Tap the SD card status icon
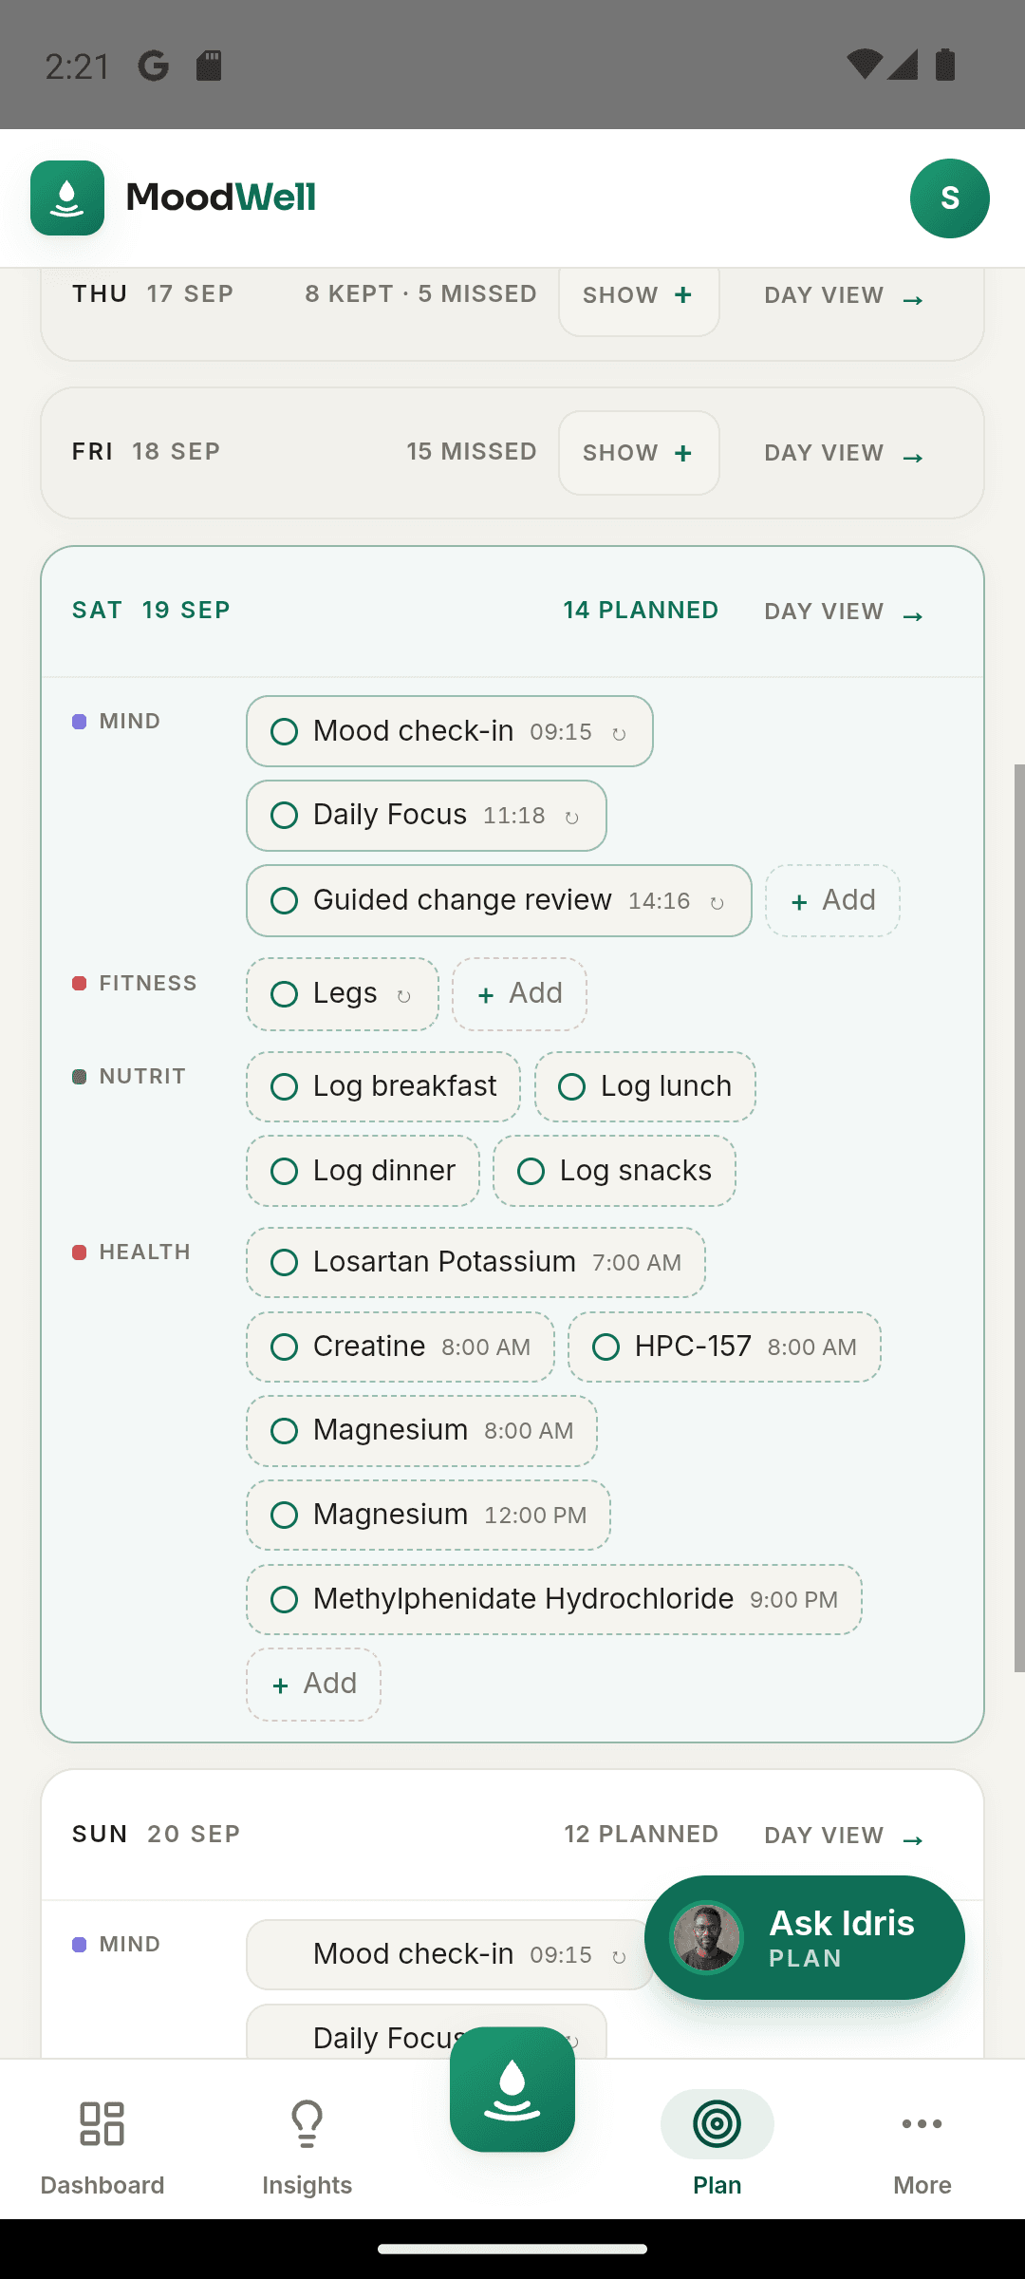Viewport: 1025px width, 2279px height. 209,66
